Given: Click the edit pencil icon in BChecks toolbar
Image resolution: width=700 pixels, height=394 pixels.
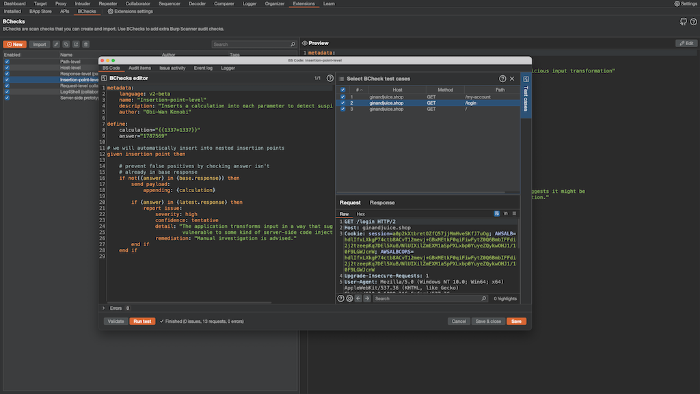Looking at the screenshot, I should pyautogui.click(x=56, y=44).
